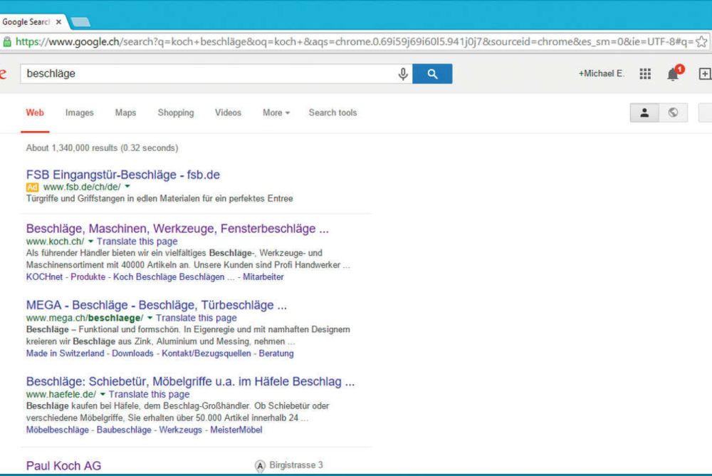Click map marker A next to Birgistrasse 3

(260, 466)
